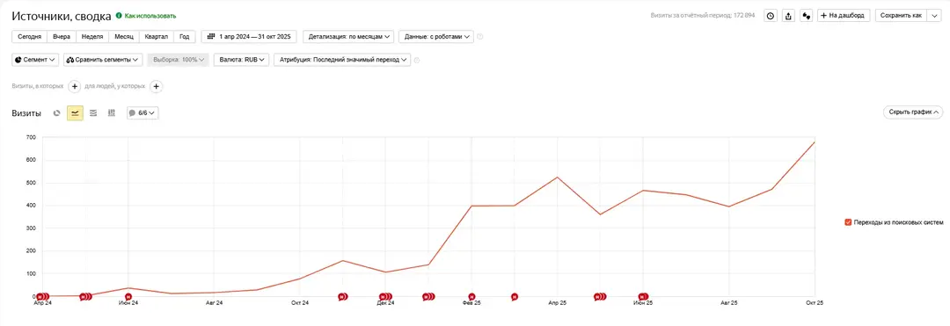This screenshot has height=326, width=950.
Task: Open Сравнить сегменты dropdown
Action: pyautogui.click(x=102, y=60)
